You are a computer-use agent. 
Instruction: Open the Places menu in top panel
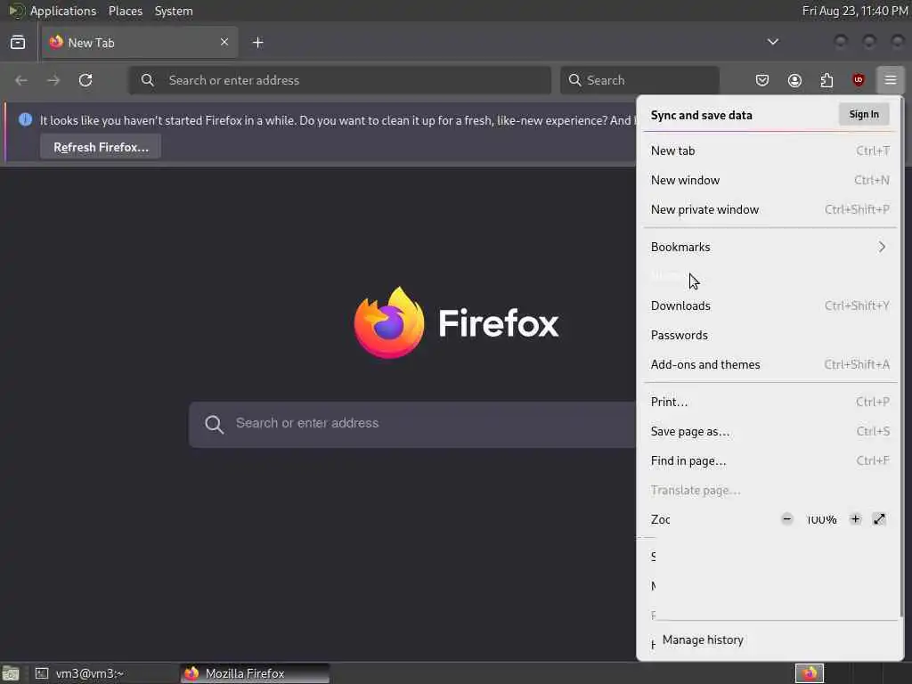[x=125, y=11]
